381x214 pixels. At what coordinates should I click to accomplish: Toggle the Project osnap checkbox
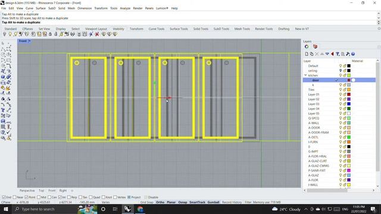[129, 197]
